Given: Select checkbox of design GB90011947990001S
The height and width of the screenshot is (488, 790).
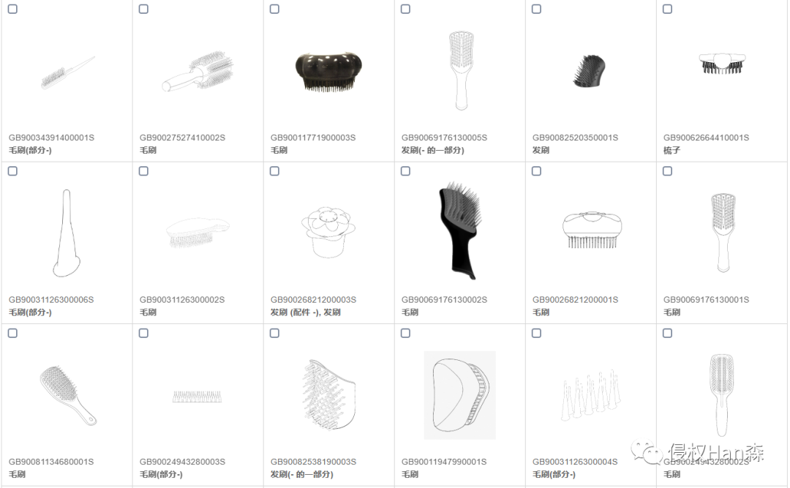Looking at the screenshot, I should [x=405, y=333].
